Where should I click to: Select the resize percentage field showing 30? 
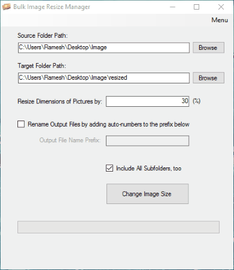coord(147,101)
